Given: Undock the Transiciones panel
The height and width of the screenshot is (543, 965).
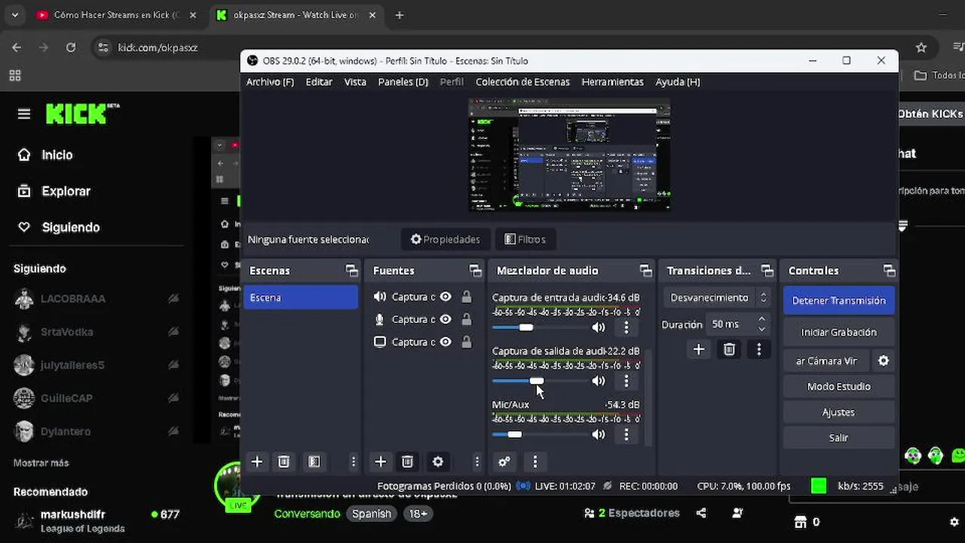Looking at the screenshot, I should pyautogui.click(x=767, y=271).
